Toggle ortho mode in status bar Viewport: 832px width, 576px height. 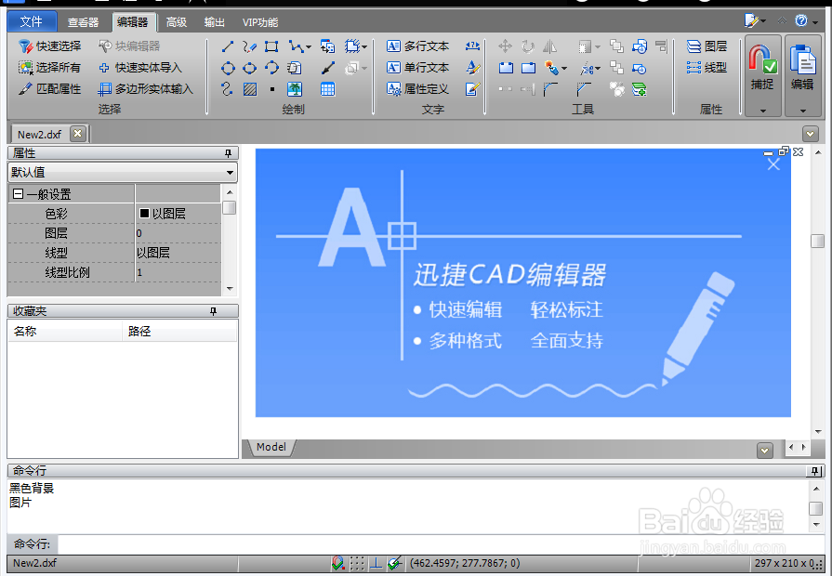pos(376,563)
